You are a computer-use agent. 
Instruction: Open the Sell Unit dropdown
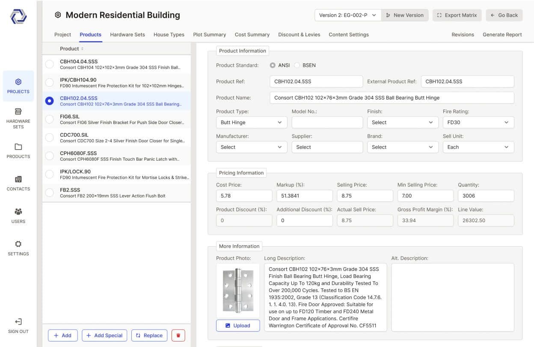pos(478,147)
